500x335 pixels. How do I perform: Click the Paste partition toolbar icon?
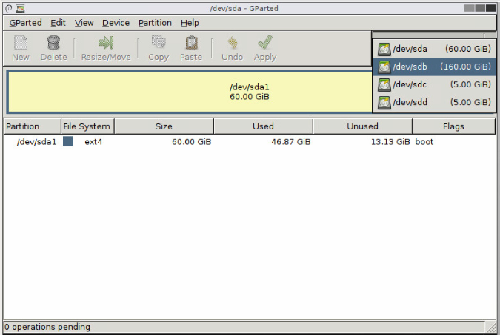[191, 44]
